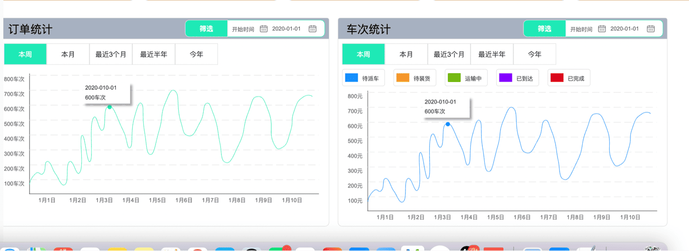
Task: Toggle the 待装货 legend series
Action: coord(414,78)
